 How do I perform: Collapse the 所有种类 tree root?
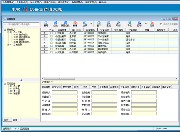point(5,30)
